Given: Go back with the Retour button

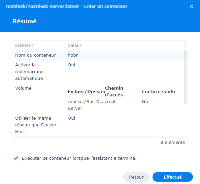Looking at the screenshot, I should click(136, 177).
